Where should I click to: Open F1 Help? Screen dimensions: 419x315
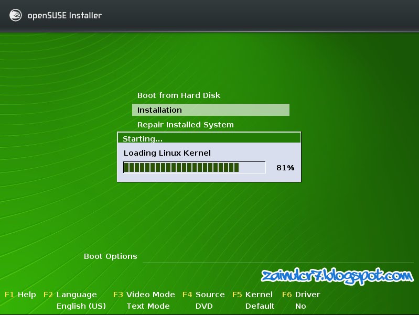point(20,295)
